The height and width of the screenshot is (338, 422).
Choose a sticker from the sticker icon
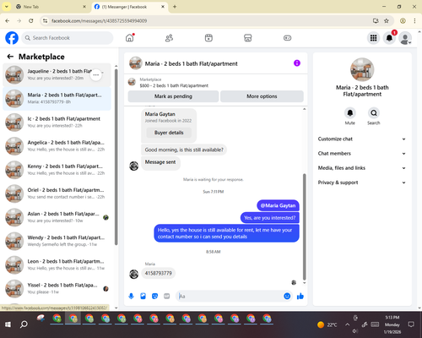pos(154,296)
